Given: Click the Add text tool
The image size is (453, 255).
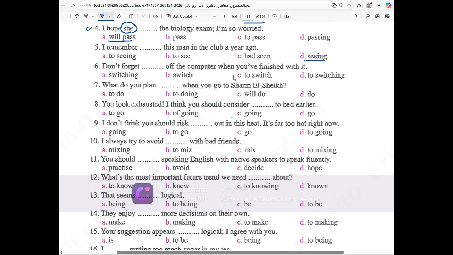Looking at the screenshot, I should click(131, 16).
